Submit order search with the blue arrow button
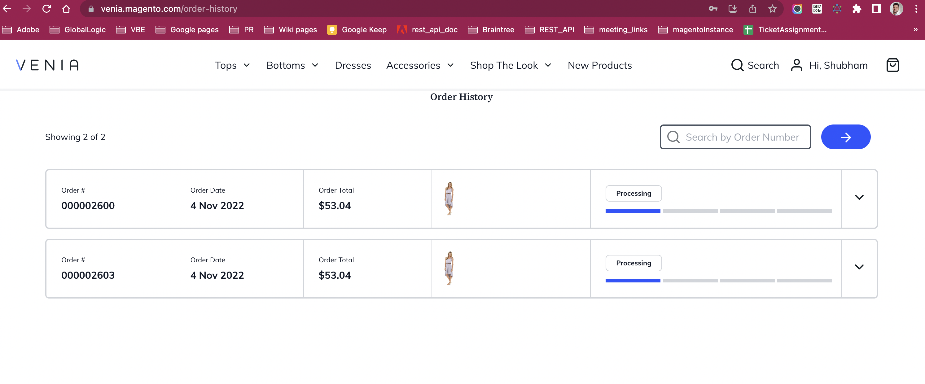This screenshot has width=925, height=384. point(846,137)
